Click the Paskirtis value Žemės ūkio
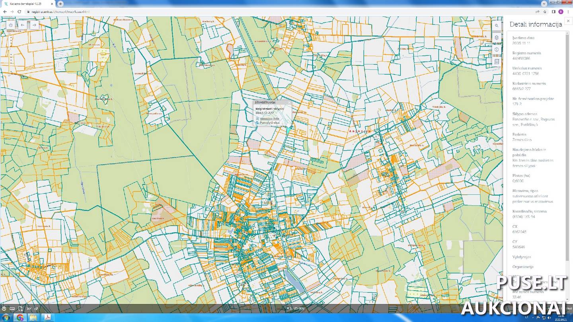The image size is (573, 322). click(522, 140)
